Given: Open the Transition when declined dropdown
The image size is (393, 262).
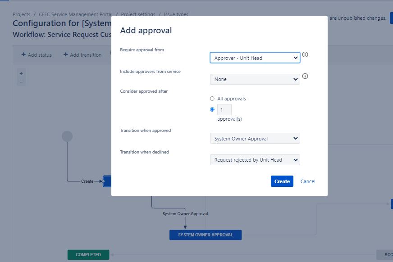Looking at the screenshot, I should (255, 160).
